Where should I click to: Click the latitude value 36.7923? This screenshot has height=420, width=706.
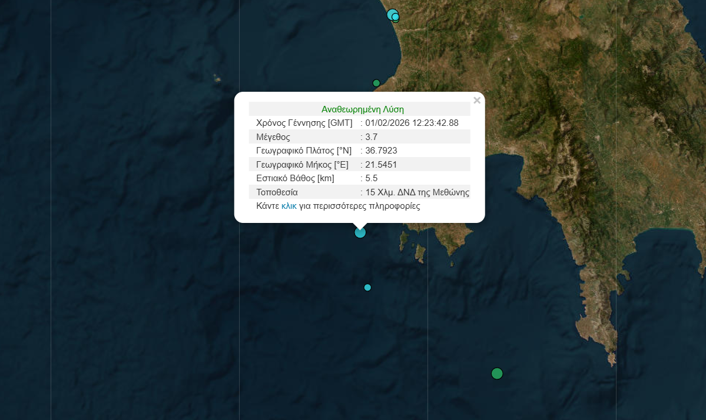click(381, 151)
